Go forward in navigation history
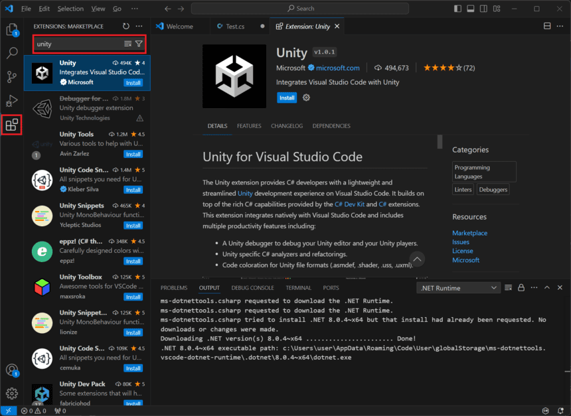 coord(181,9)
